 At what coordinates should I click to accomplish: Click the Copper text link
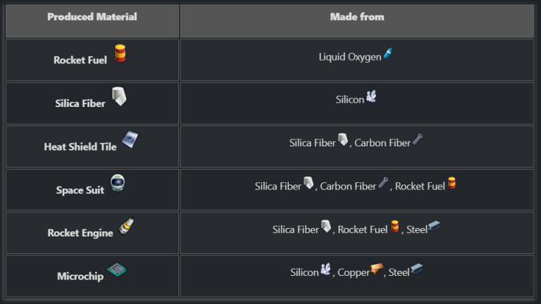pos(354,272)
